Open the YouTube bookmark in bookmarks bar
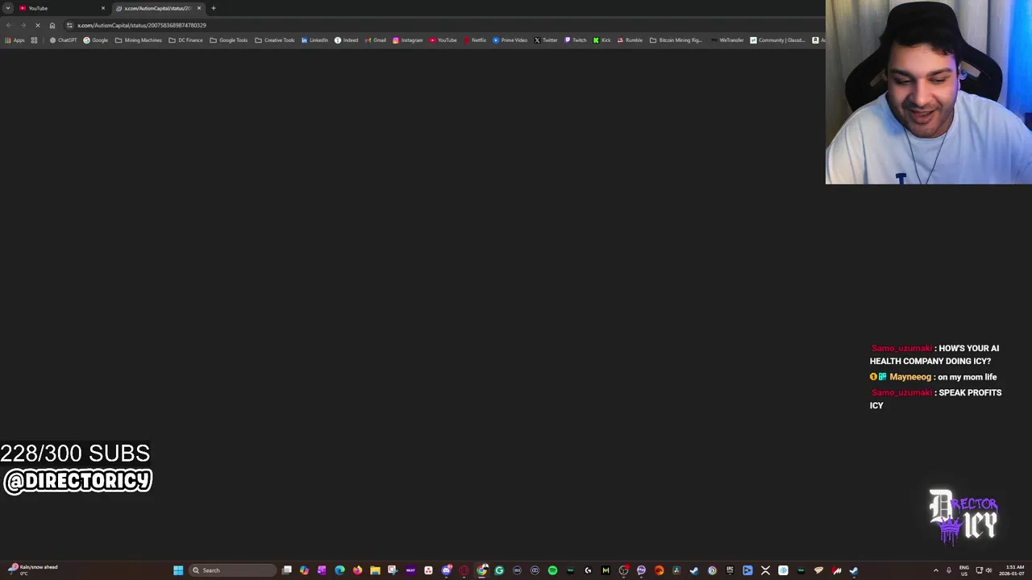Screen dimensions: 1032x580 point(443,40)
